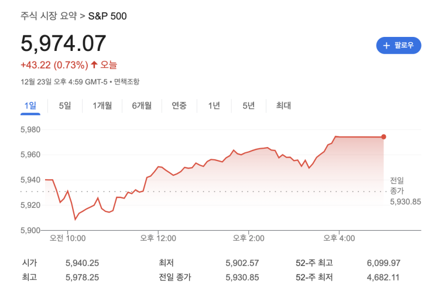
Task: View the 5년 chart tab
Action: (249, 105)
